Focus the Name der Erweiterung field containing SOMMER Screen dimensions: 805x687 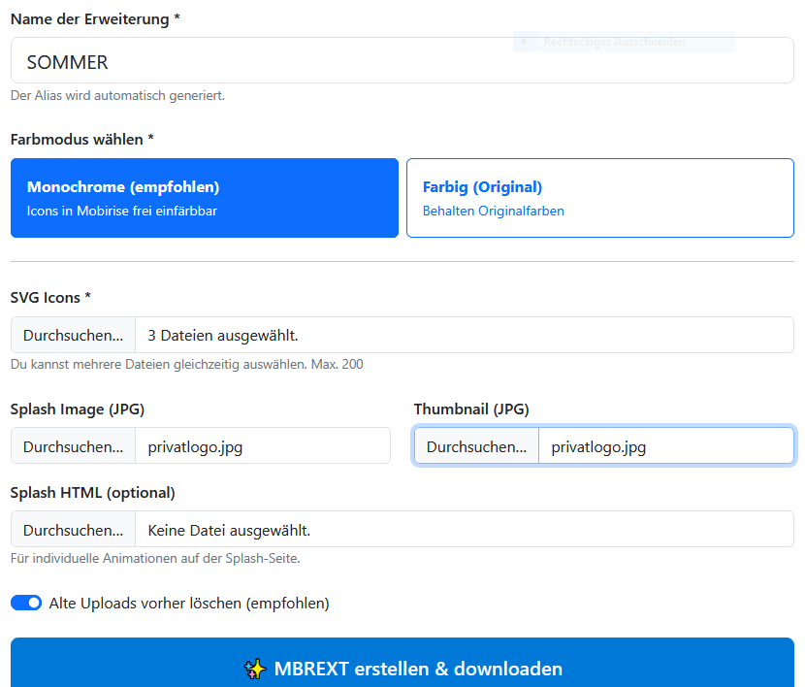[x=402, y=62]
